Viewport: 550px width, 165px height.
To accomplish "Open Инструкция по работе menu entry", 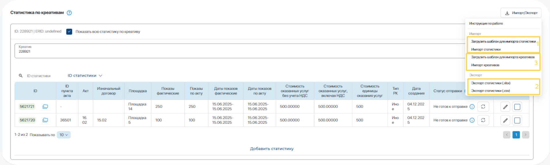I will coord(486,24).
